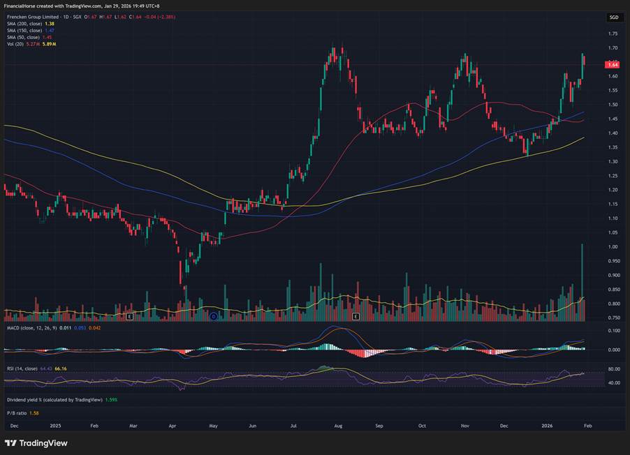Select the SMA (150, close) indicator legend
630x455 pixels.
[x=26, y=31]
